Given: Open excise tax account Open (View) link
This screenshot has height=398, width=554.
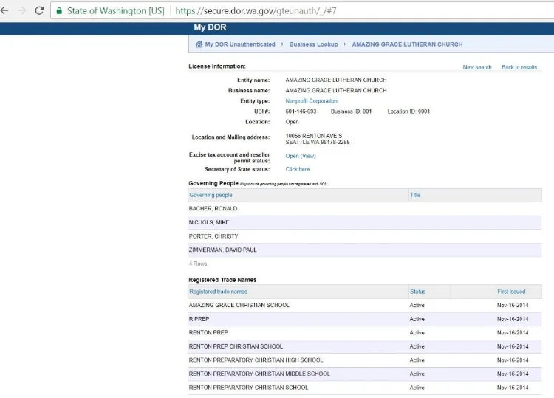Looking at the screenshot, I should click(301, 156).
